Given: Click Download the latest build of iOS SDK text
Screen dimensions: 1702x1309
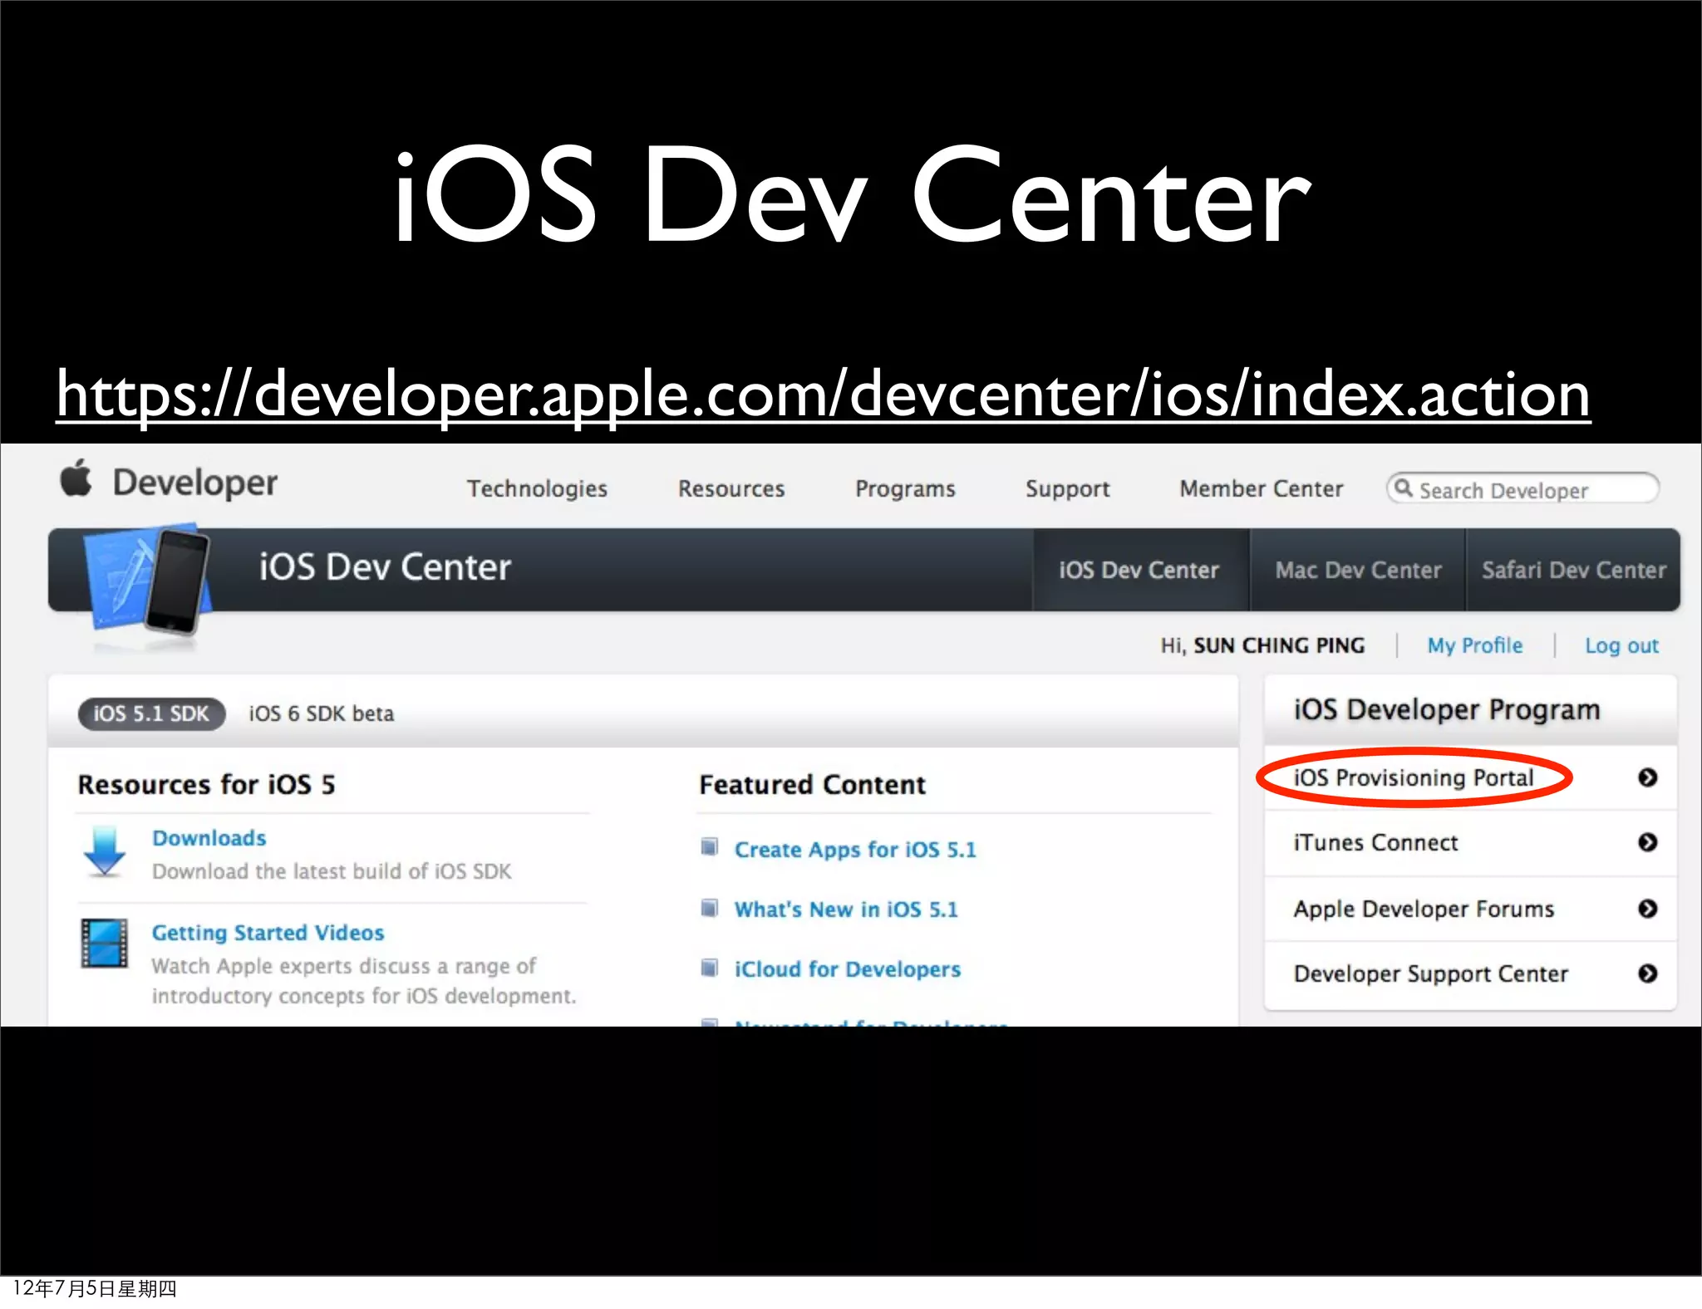Looking at the screenshot, I should pyautogui.click(x=332, y=871).
